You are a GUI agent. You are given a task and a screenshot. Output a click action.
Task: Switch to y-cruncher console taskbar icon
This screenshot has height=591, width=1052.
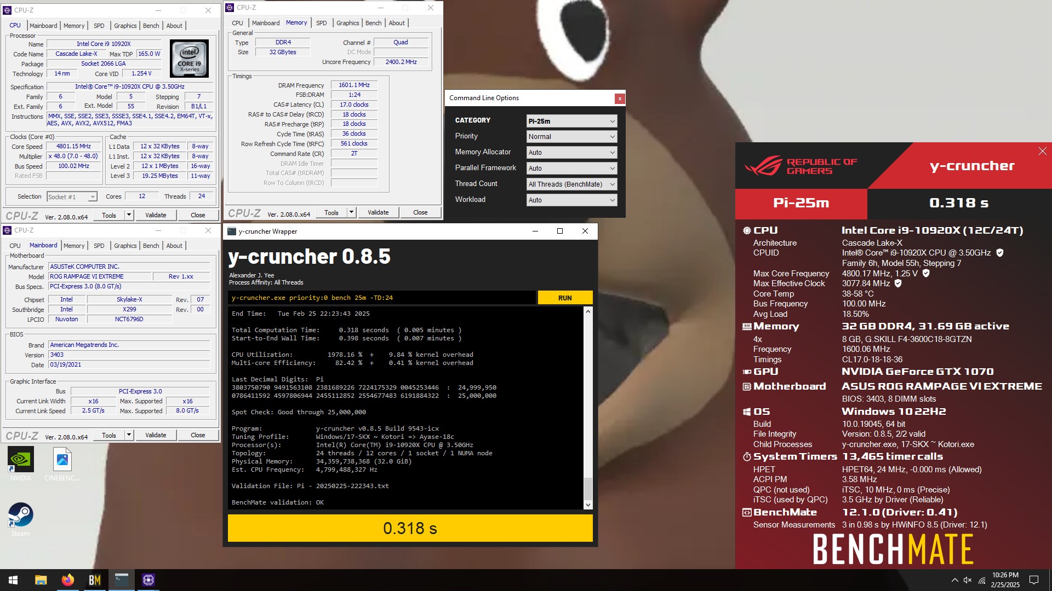point(121,580)
